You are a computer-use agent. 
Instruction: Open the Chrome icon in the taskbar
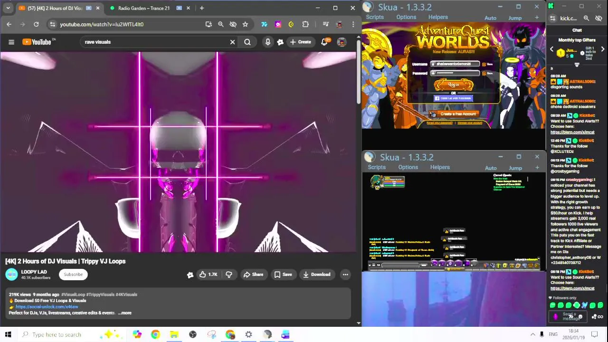coord(155,334)
